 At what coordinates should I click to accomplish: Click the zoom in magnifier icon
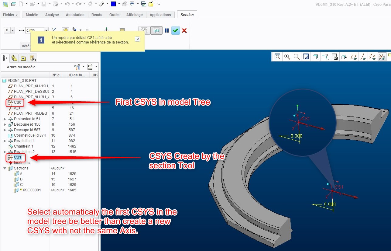click(x=287, y=57)
